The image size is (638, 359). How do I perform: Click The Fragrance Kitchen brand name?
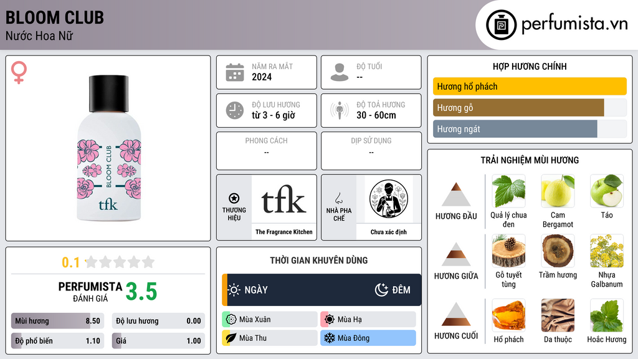[x=284, y=232]
